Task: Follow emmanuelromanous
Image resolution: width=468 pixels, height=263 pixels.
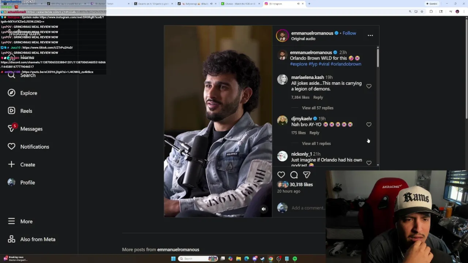Action: 349,33
